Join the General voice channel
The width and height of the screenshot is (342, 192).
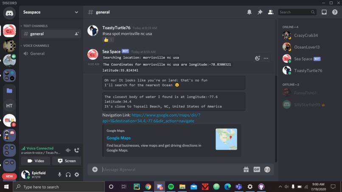51,53
